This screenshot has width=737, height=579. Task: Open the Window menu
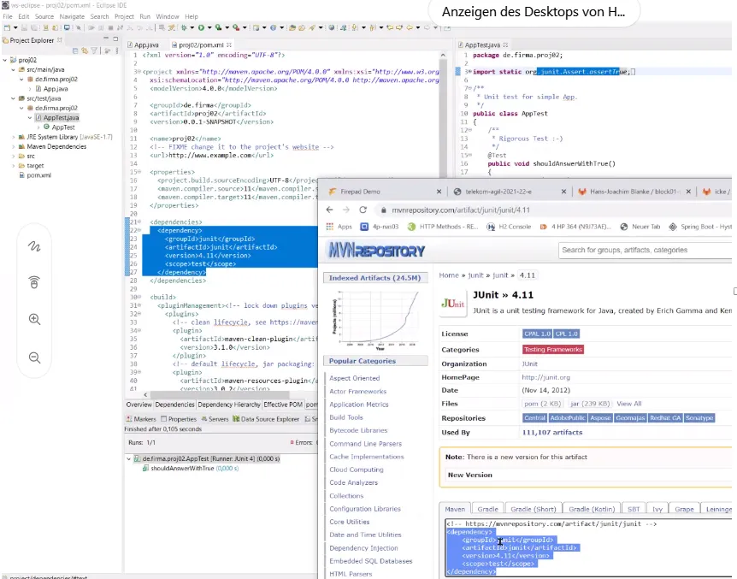tap(168, 16)
